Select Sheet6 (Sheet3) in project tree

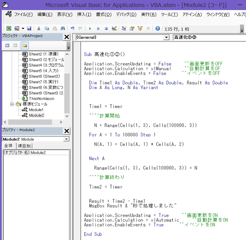[44, 76]
